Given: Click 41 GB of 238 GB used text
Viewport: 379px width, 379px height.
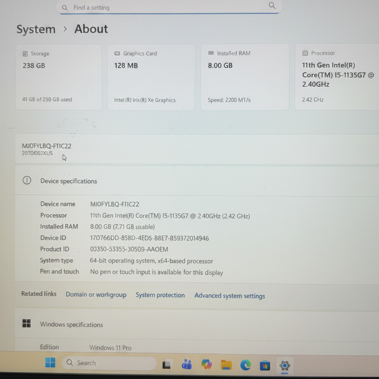Looking at the screenshot, I should point(47,100).
